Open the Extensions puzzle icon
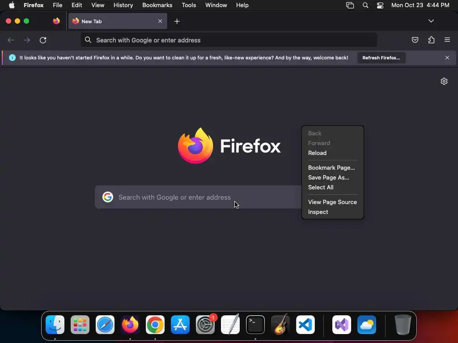This screenshot has height=343, width=458. (431, 40)
